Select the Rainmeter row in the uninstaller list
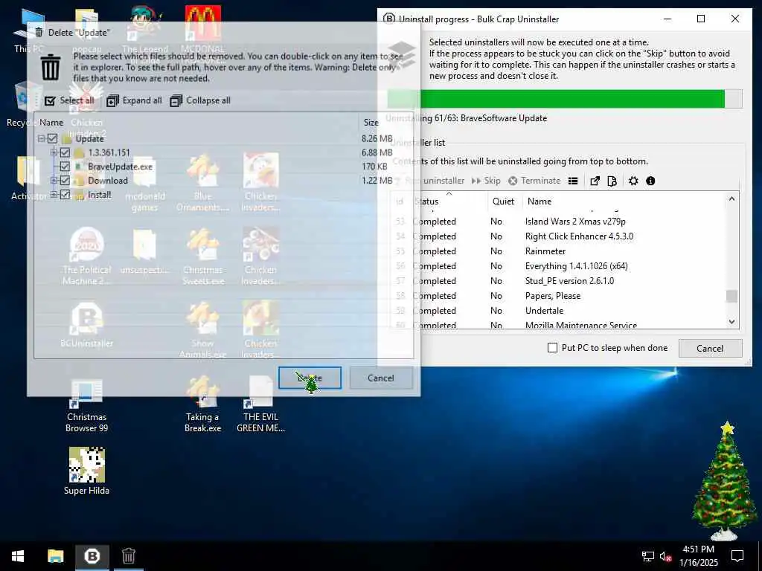Image resolution: width=762 pixels, height=571 pixels. click(x=558, y=251)
